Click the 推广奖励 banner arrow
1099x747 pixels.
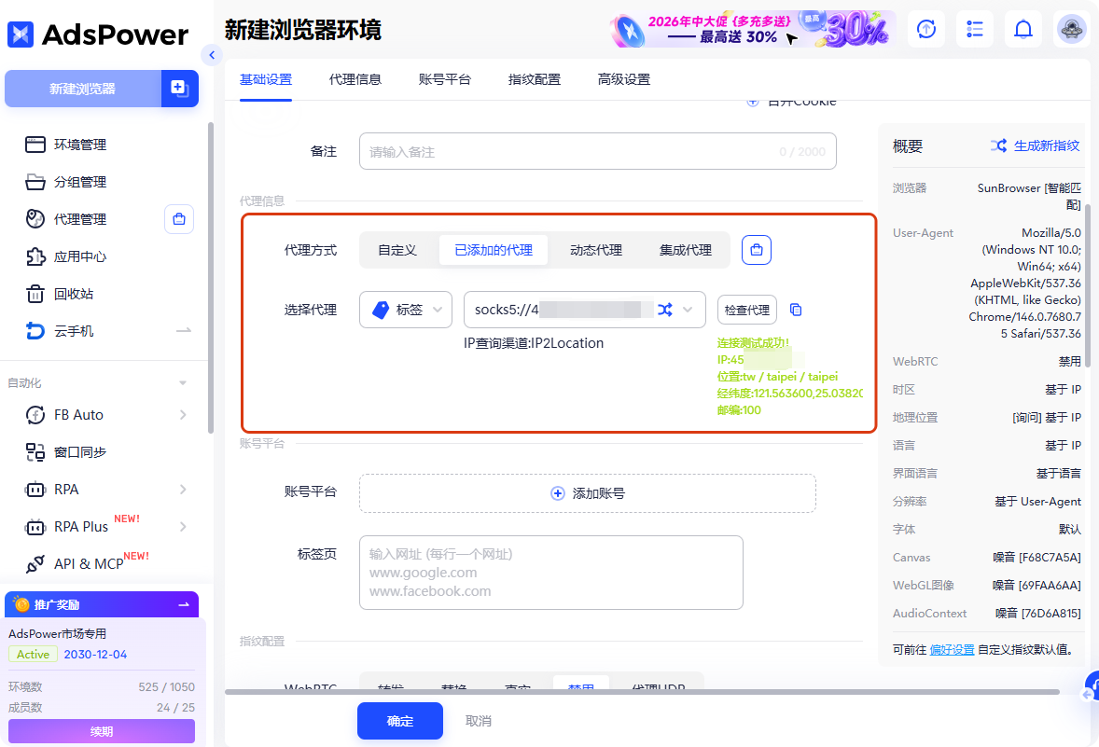[x=185, y=604]
